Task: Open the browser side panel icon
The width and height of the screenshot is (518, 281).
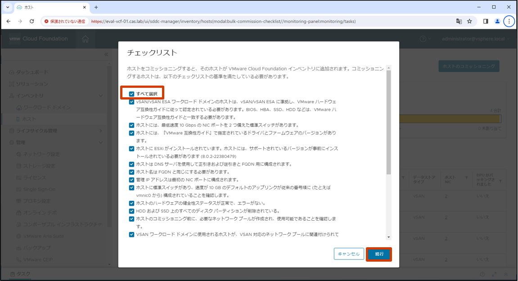Action: (x=486, y=21)
